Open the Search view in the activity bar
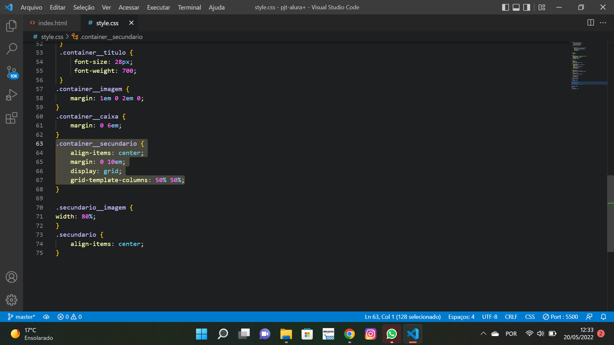 [12, 49]
